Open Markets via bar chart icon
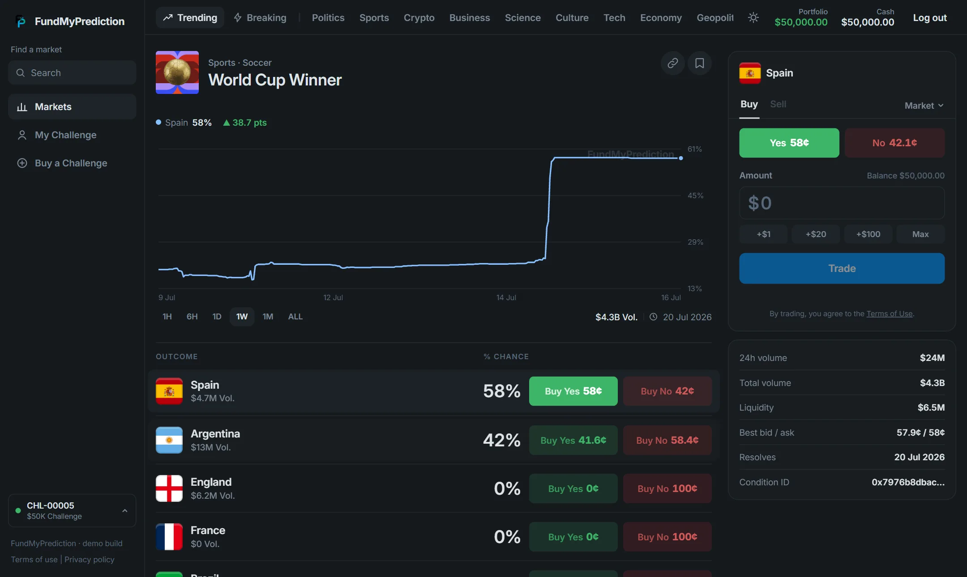The image size is (967, 577). point(22,107)
